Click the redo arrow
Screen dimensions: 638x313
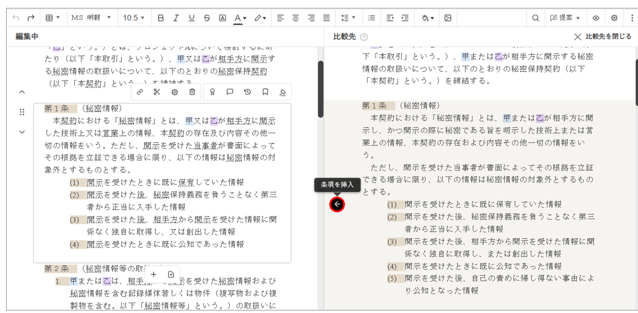click(x=31, y=18)
